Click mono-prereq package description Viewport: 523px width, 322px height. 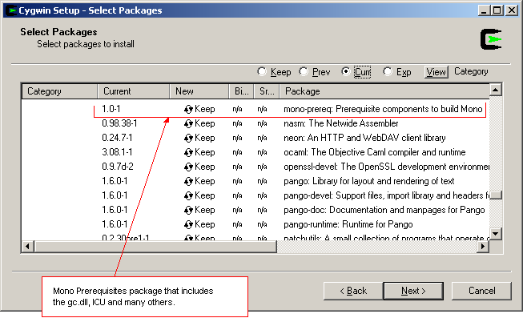click(x=383, y=109)
